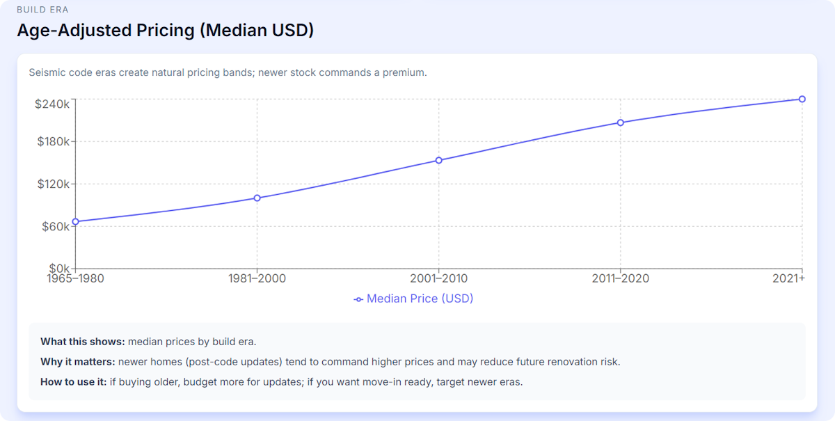Viewport: 835px width, 421px height.
Task: Select the 1965–1980 data point on the line
Action: (x=75, y=222)
